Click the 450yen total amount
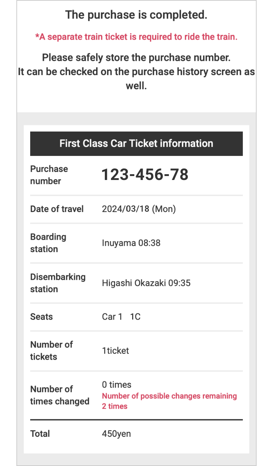 pyautogui.click(x=116, y=434)
